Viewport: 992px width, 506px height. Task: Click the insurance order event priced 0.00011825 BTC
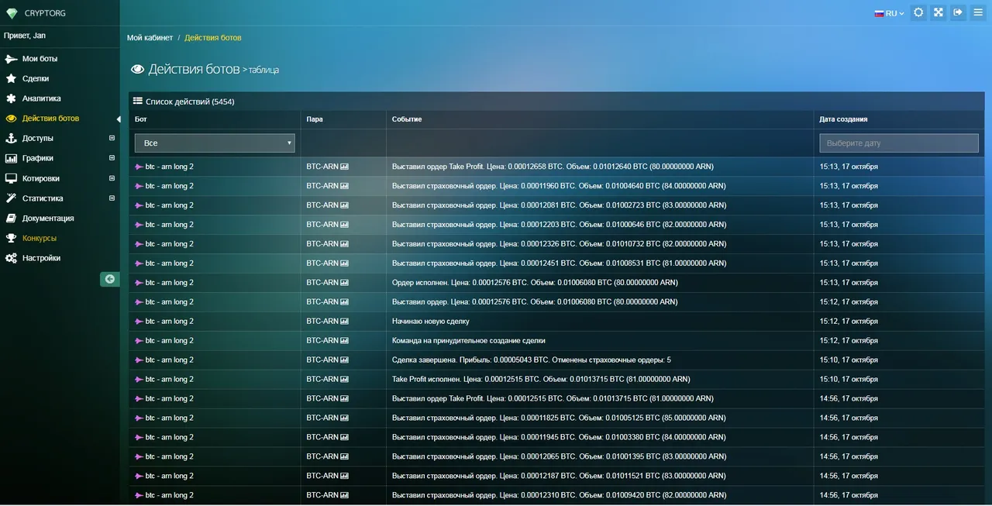point(560,418)
